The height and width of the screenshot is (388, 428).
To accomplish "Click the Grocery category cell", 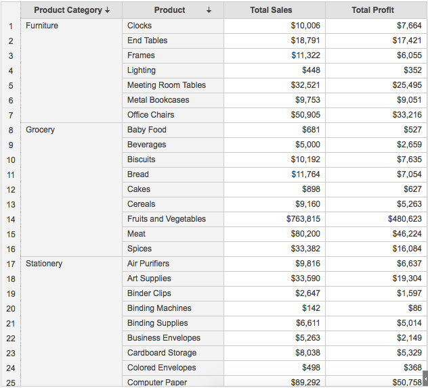I will click(41, 130).
